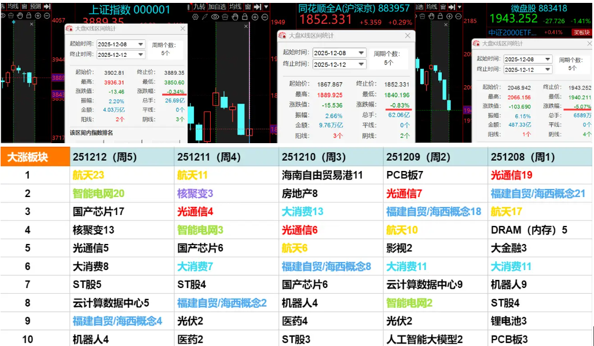Viewport: 594px width, 346px height.
Task: Select the 预测 tab in left chart
Action: [x=35, y=6]
